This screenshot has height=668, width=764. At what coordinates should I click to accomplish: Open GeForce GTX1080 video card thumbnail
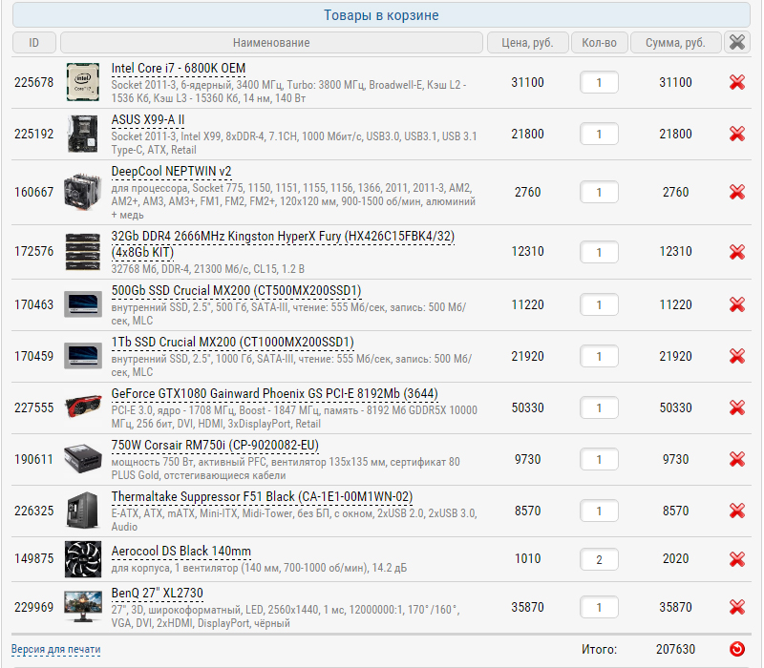(83, 407)
